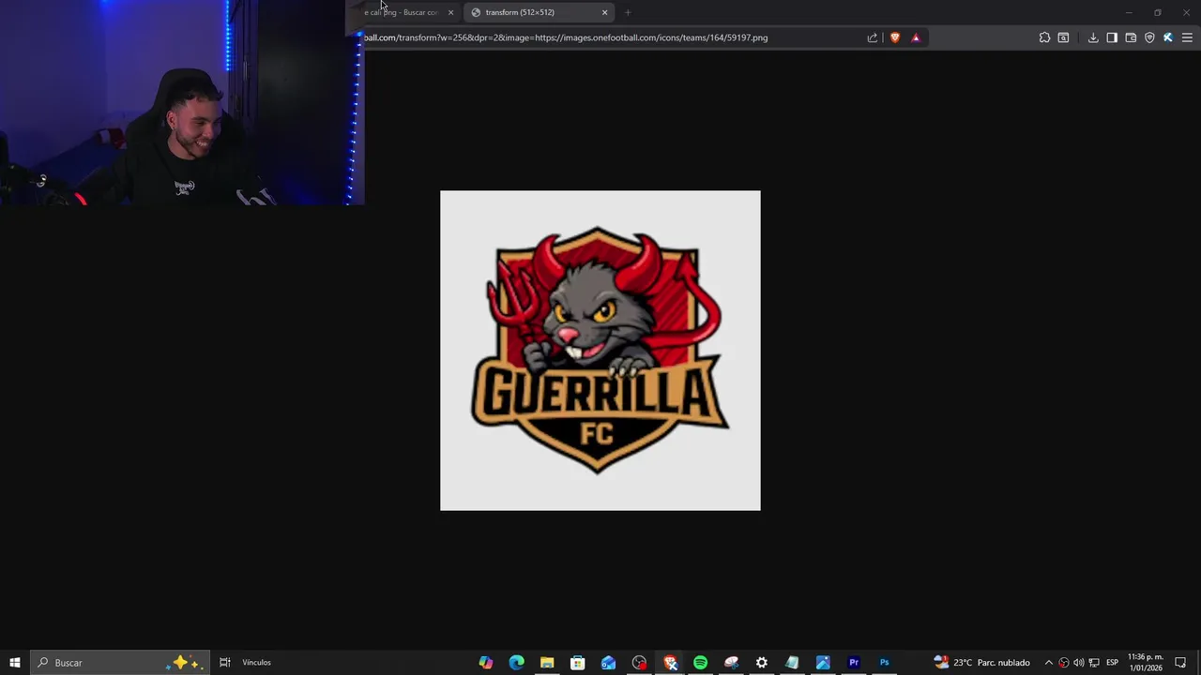Image resolution: width=1201 pixels, height=675 pixels.
Task: Expand the hidden system tray icons
Action: [1049, 663]
